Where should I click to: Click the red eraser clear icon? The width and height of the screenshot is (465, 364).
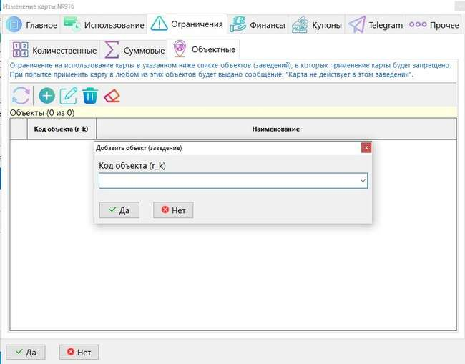(x=112, y=96)
